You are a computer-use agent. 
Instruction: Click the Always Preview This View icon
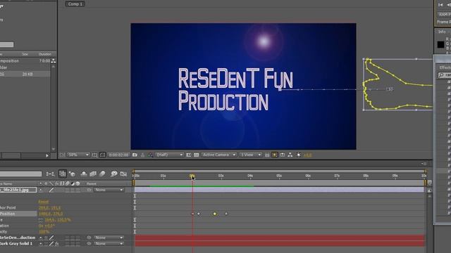coord(63,155)
